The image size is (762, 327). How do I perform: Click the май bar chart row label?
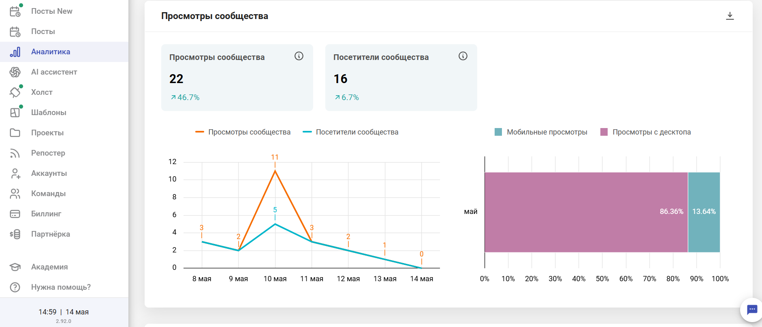(471, 212)
